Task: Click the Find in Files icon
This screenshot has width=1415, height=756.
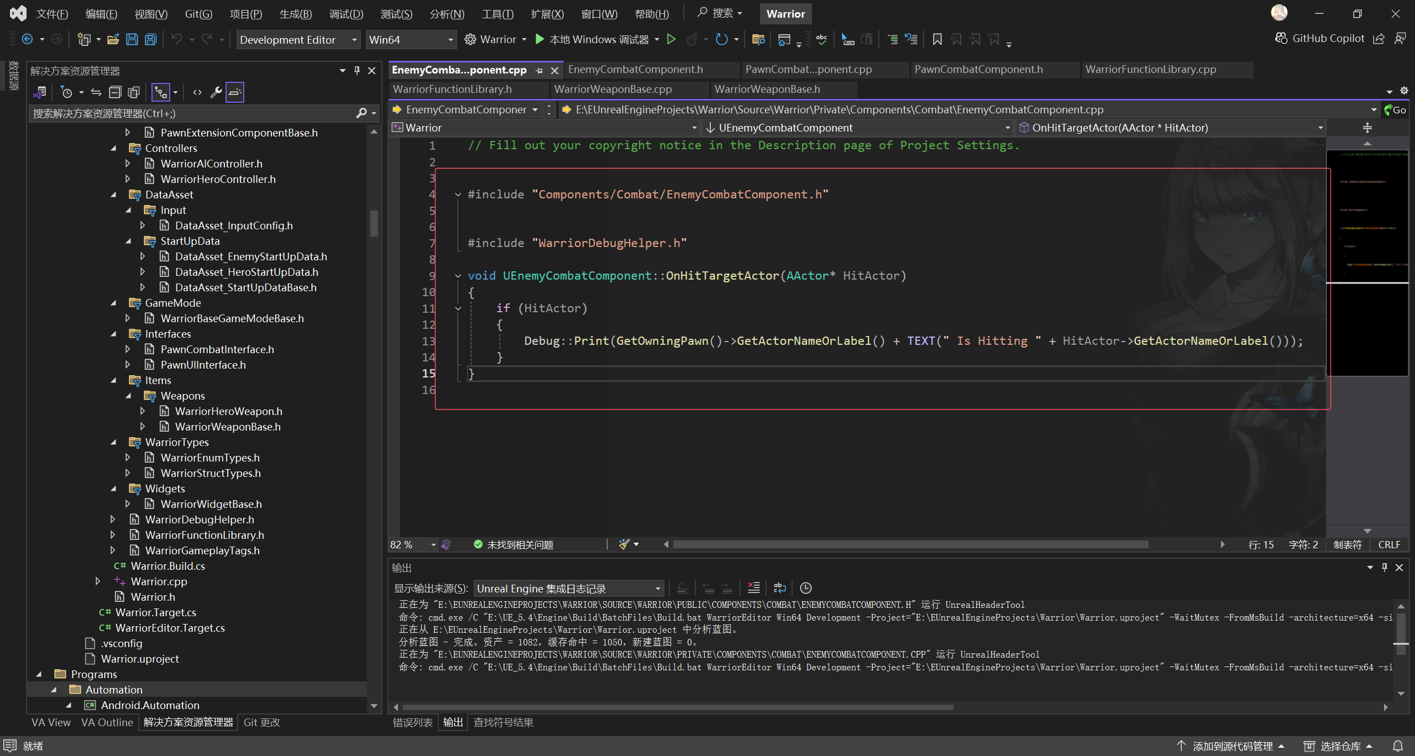Action: (758, 39)
